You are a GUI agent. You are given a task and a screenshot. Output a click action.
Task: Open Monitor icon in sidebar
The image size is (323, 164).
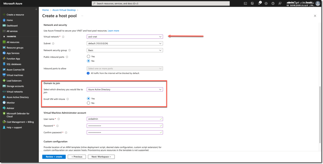pyautogui.click(x=4, y=103)
